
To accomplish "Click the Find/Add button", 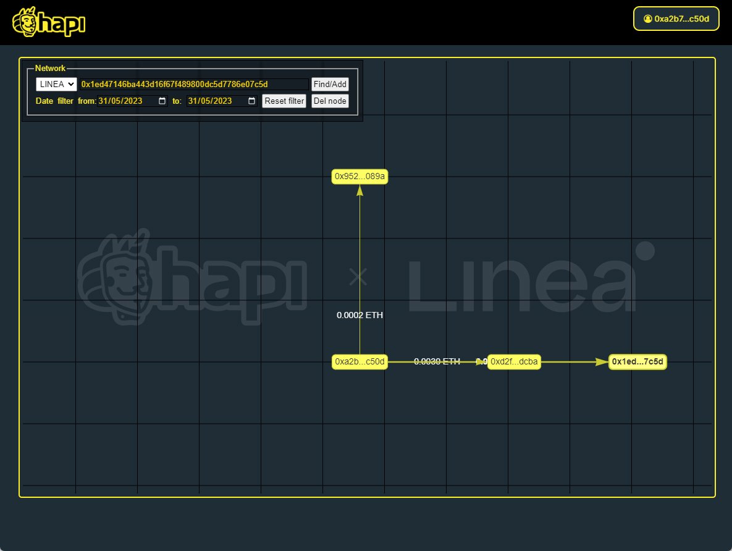I will point(330,84).
